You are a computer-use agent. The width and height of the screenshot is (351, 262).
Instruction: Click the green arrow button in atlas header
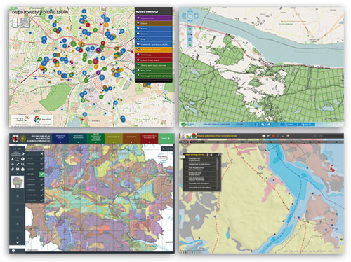click(x=166, y=138)
